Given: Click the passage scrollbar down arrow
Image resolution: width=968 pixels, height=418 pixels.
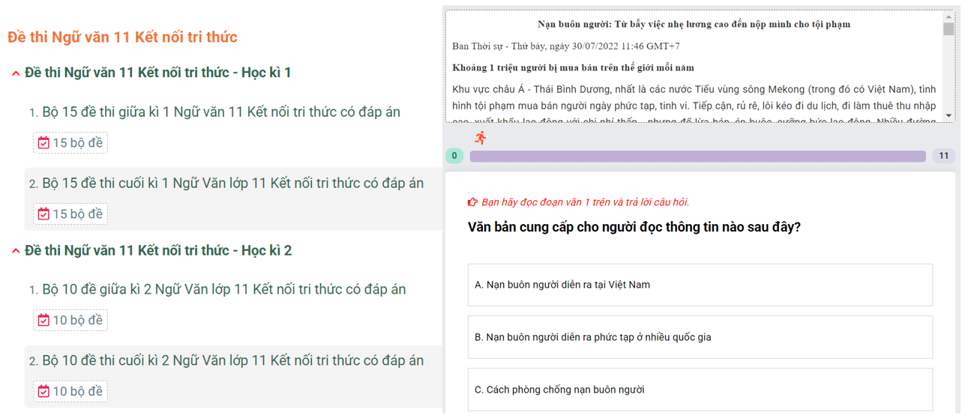Looking at the screenshot, I should 949,115.
